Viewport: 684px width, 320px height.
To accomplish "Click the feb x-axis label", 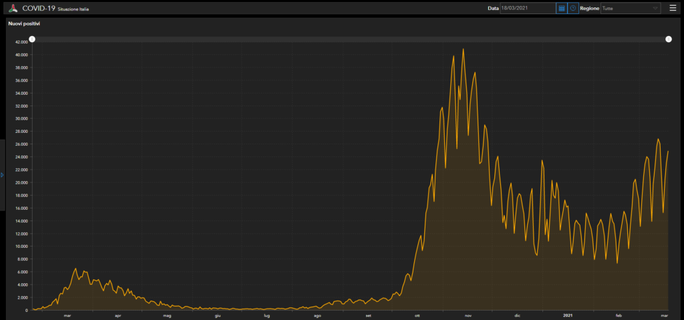I will 619,315.
